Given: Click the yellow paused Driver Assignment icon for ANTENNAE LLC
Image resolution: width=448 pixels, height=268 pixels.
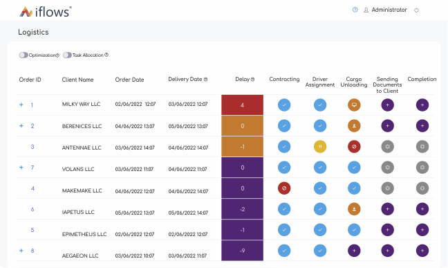Looking at the screenshot, I should [x=320, y=147].
